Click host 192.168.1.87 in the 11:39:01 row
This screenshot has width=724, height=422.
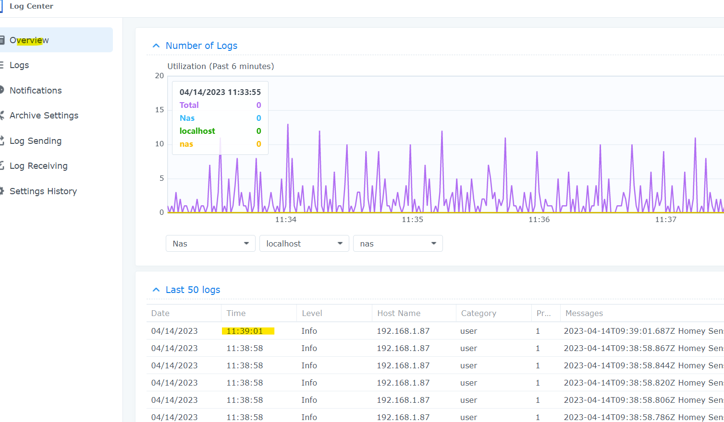pyautogui.click(x=403, y=331)
